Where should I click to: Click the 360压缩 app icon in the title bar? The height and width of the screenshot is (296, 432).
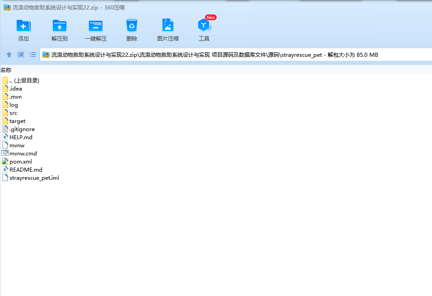point(7,7)
